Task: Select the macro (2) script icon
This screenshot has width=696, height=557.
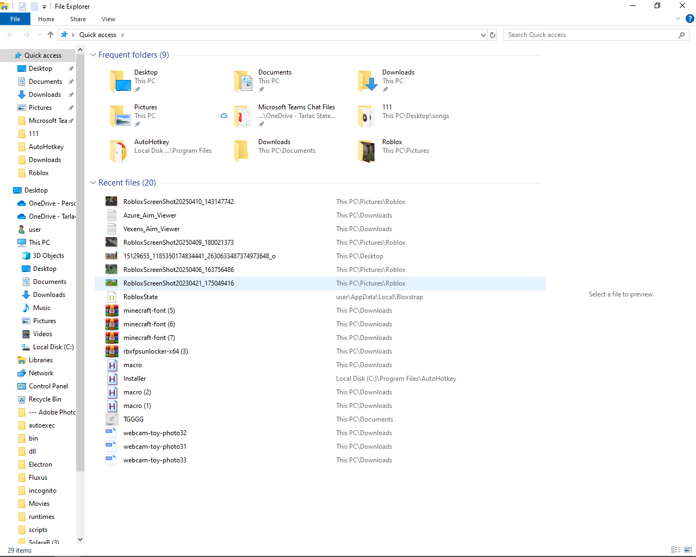Action: [111, 392]
